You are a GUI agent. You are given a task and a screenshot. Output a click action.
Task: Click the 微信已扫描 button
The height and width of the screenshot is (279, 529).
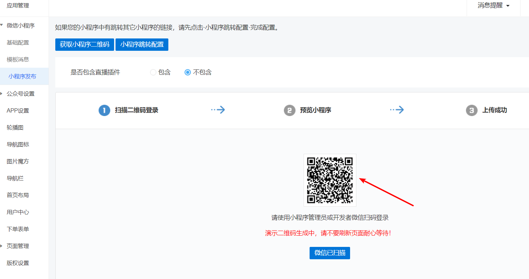click(330, 253)
